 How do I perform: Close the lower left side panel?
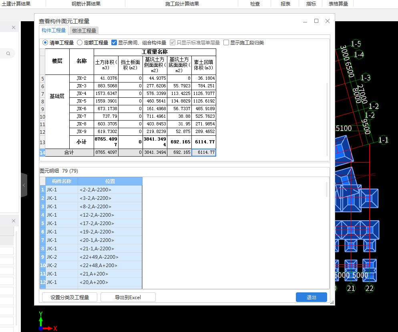click(14, 221)
